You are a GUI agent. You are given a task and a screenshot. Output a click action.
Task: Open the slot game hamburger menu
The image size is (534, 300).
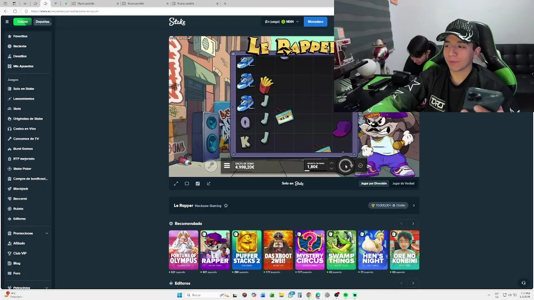(227, 166)
